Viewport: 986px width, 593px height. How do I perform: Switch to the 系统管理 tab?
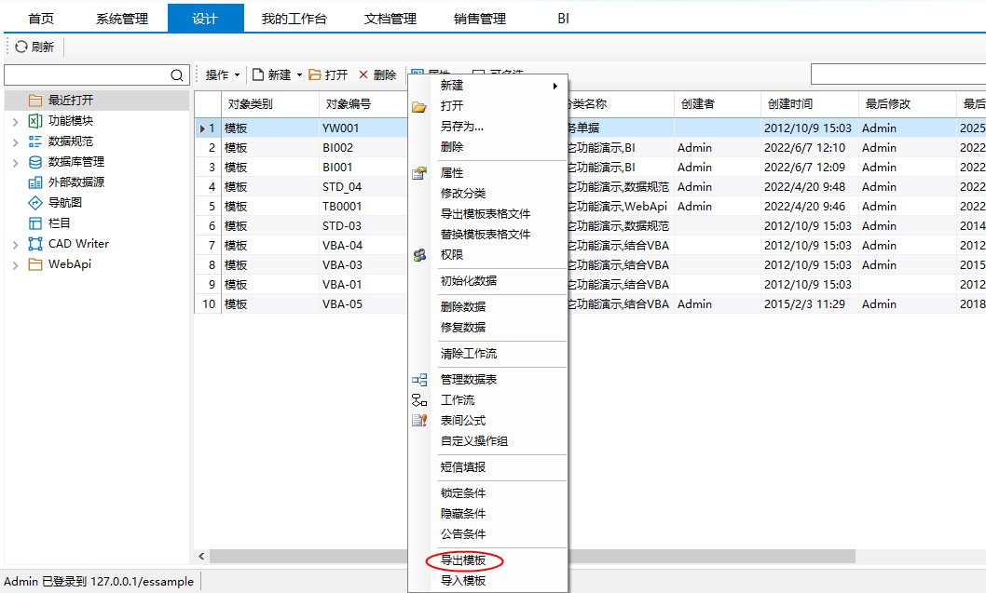click(122, 19)
